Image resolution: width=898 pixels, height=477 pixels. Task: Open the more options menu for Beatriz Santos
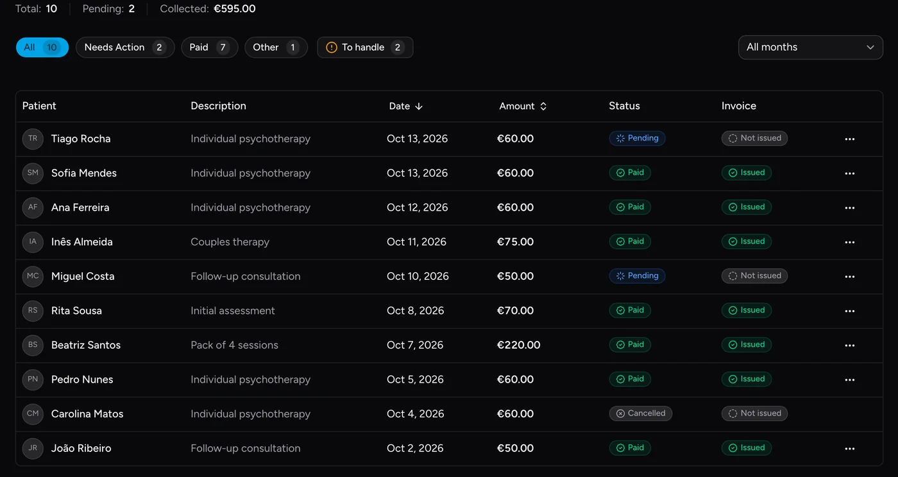coord(850,345)
